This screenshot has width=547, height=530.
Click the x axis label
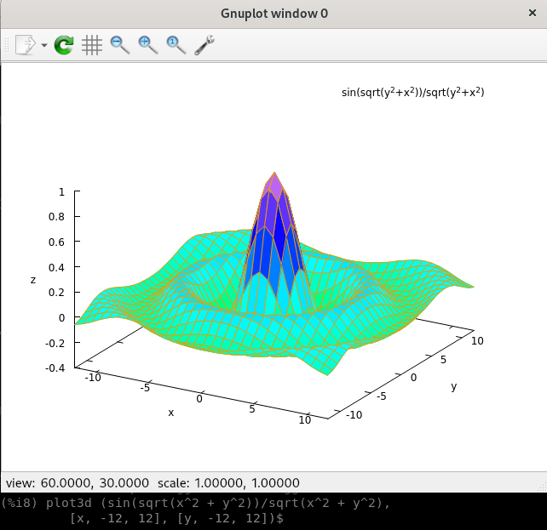click(170, 413)
